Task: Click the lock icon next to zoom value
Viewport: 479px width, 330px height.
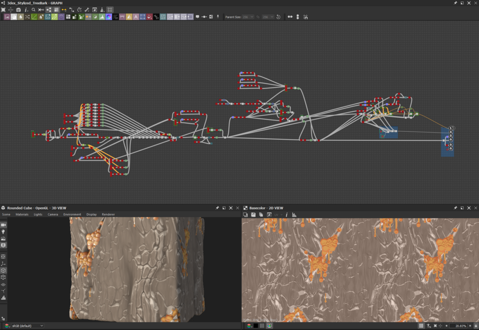Action: tap(475, 326)
